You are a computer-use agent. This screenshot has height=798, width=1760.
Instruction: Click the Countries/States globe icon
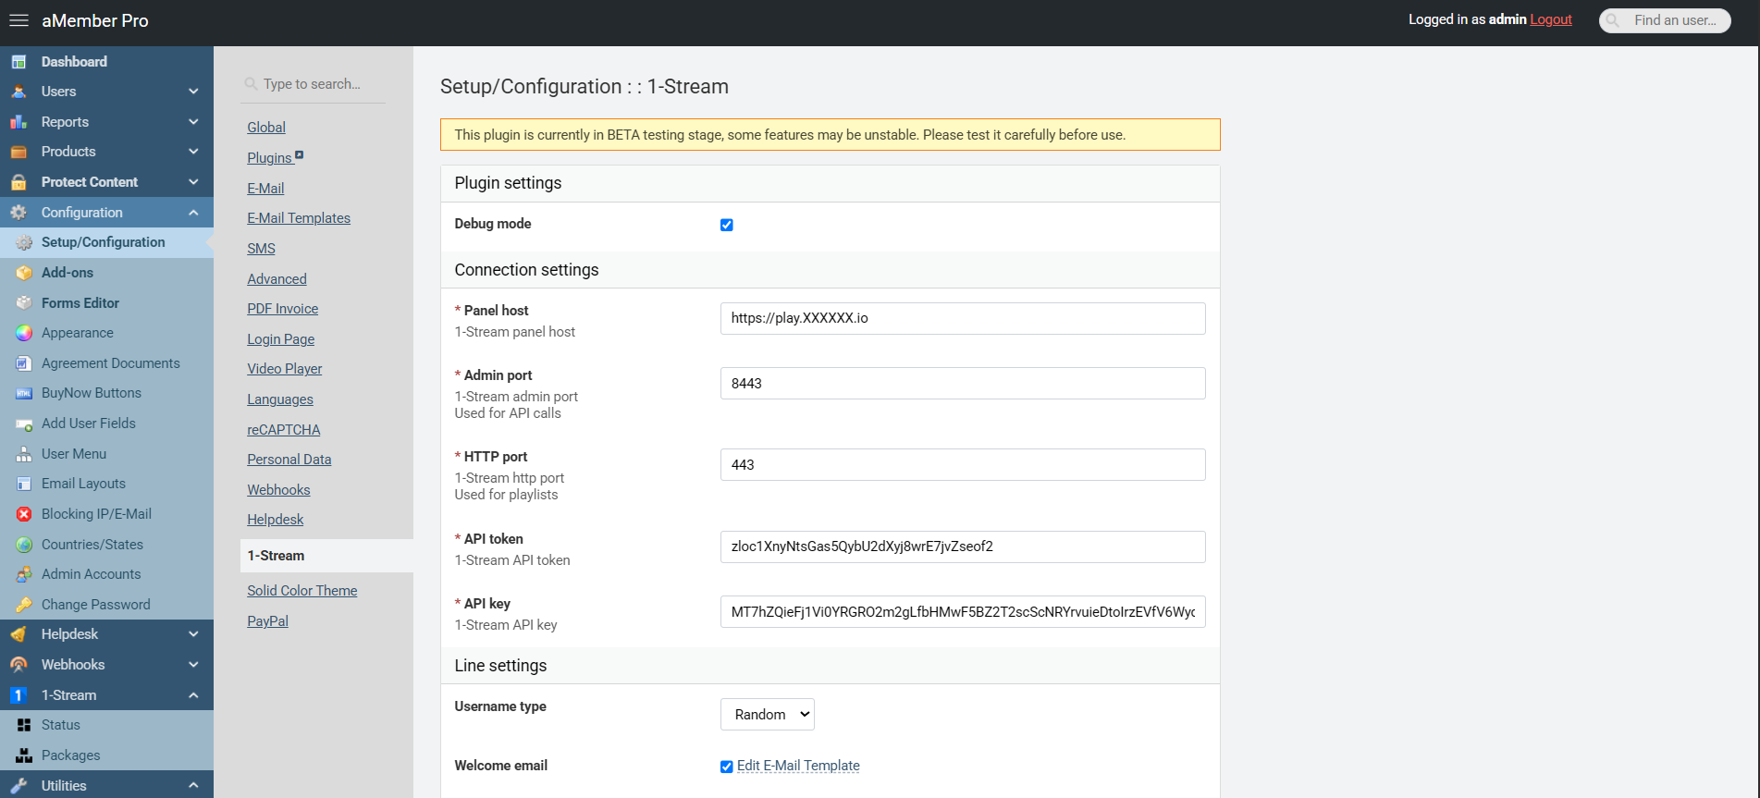click(x=24, y=545)
